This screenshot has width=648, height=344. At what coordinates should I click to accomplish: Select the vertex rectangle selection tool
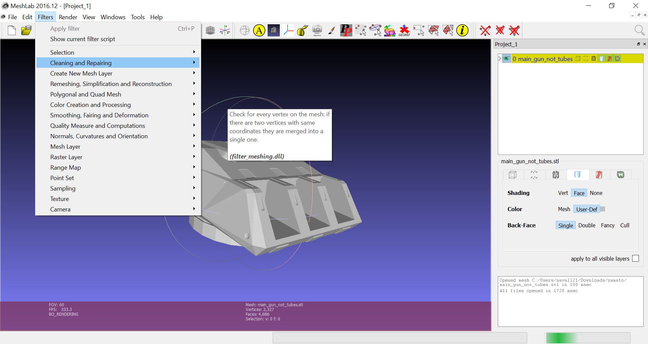point(419,31)
